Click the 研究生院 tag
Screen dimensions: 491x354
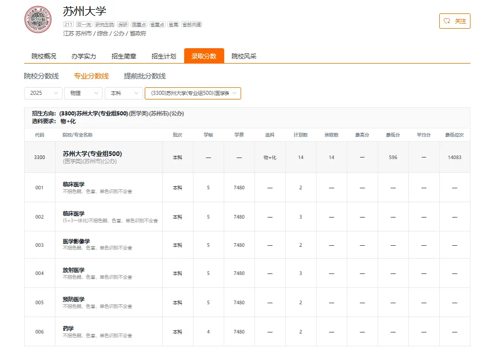[104, 25]
